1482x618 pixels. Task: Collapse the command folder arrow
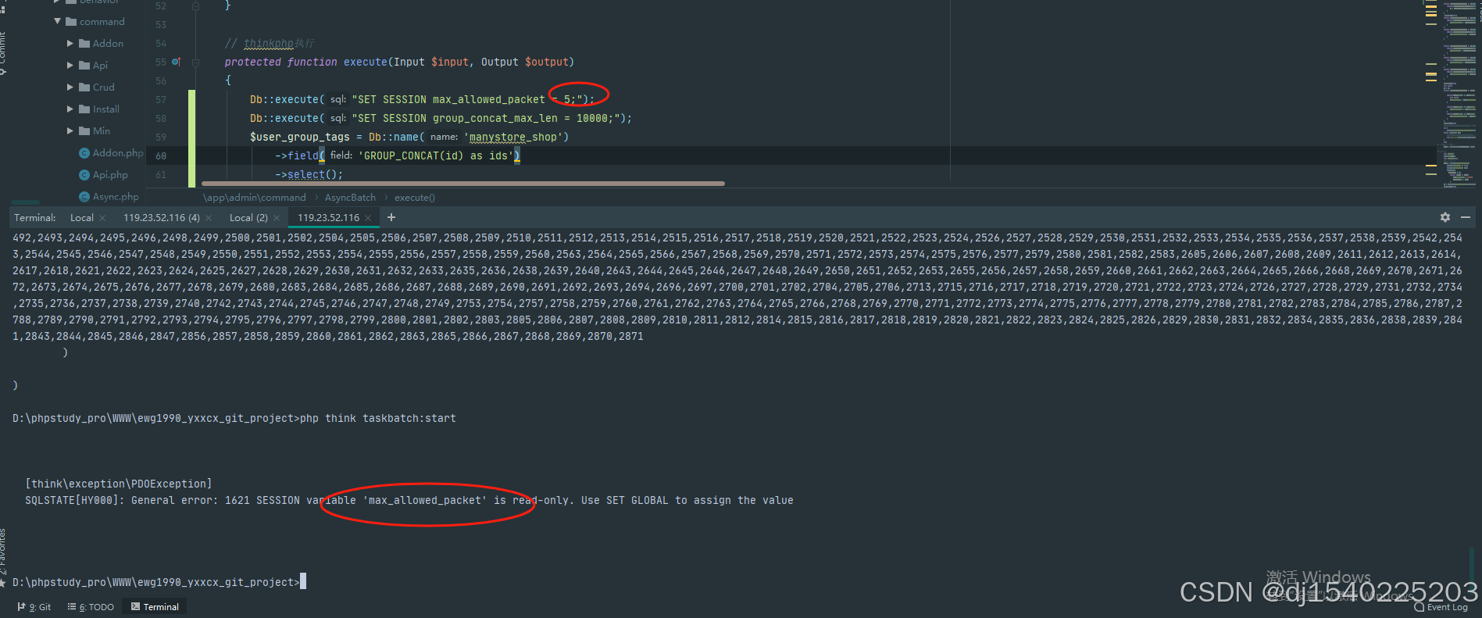58,21
